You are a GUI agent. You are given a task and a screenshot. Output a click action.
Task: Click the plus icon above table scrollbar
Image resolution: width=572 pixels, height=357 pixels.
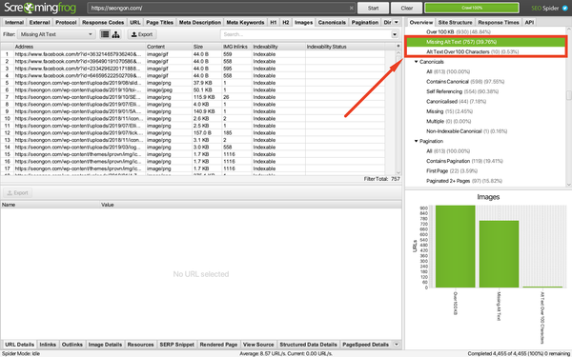click(x=398, y=47)
